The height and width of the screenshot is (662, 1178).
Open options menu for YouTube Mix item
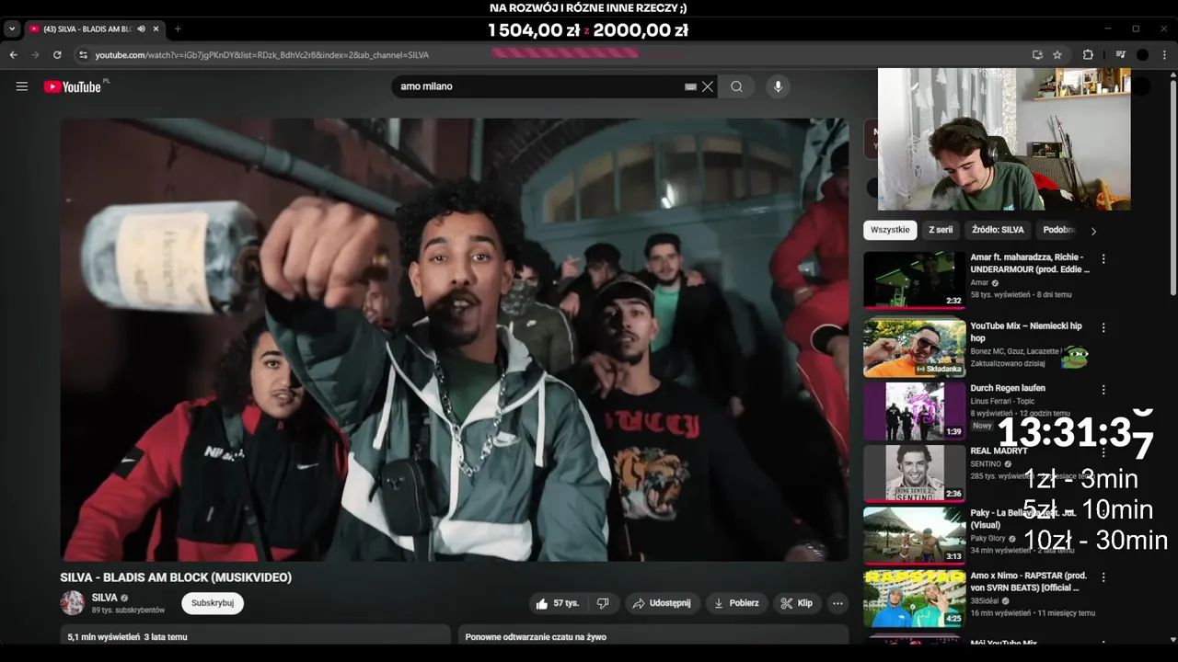(x=1103, y=327)
